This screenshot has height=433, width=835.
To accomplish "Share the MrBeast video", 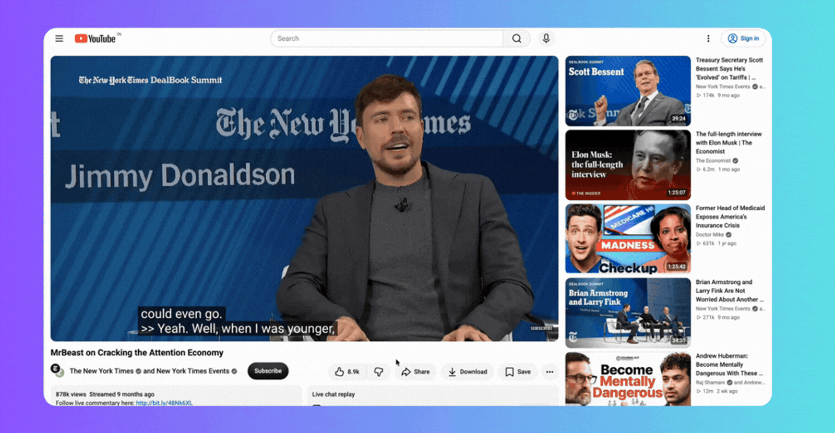I will pyautogui.click(x=415, y=372).
